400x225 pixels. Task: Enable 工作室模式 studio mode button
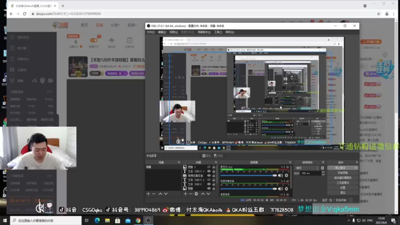click(342, 182)
